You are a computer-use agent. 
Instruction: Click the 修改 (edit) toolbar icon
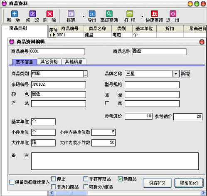[32, 14]
